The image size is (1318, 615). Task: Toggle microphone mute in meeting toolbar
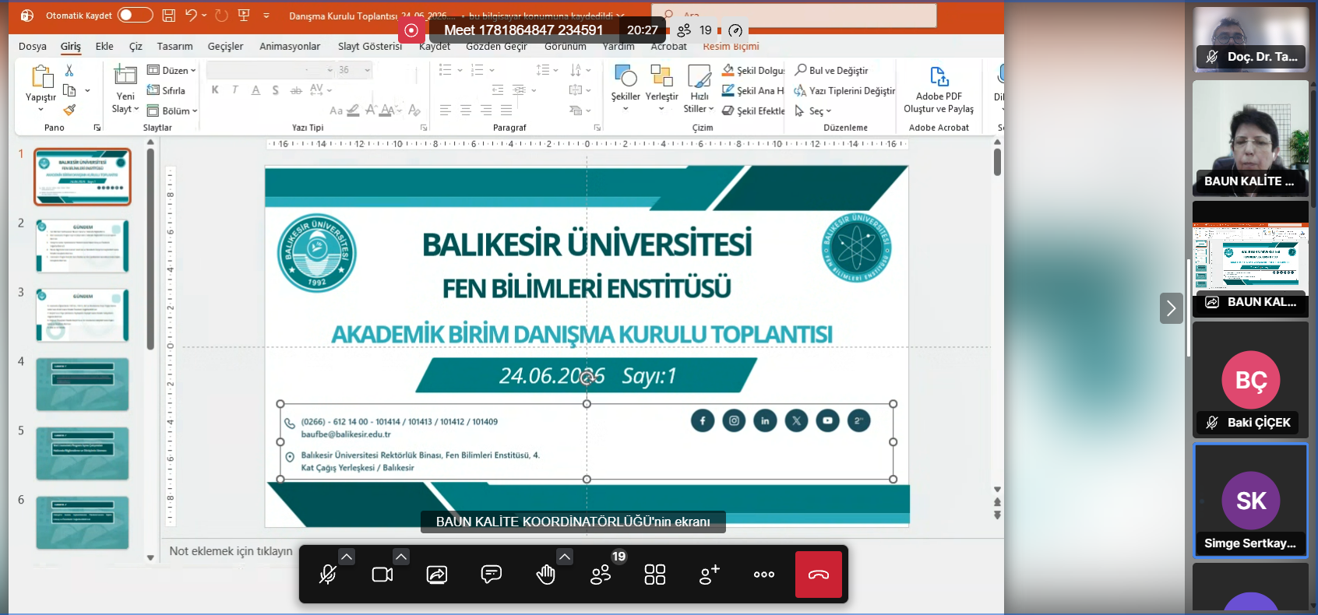328,575
